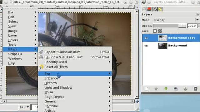This screenshot has height=112, width=200.
Task: Open the Artistic filters submenu
Action: tap(75, 110)
